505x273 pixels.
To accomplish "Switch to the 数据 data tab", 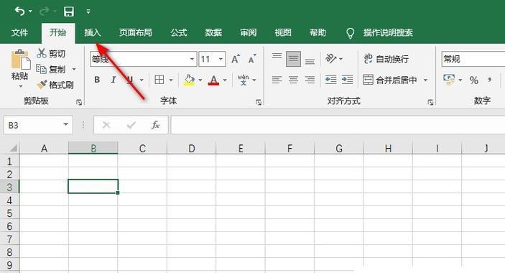I will point(213,32).
